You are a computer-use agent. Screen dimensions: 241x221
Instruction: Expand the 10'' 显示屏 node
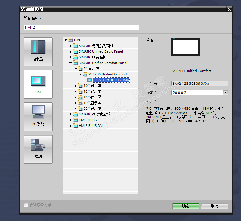pos(75,86)
